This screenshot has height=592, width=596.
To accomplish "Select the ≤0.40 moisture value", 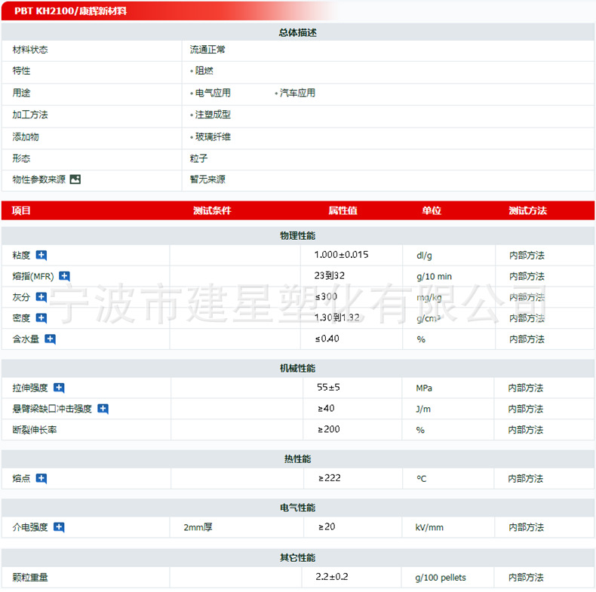I will [327, 338].
